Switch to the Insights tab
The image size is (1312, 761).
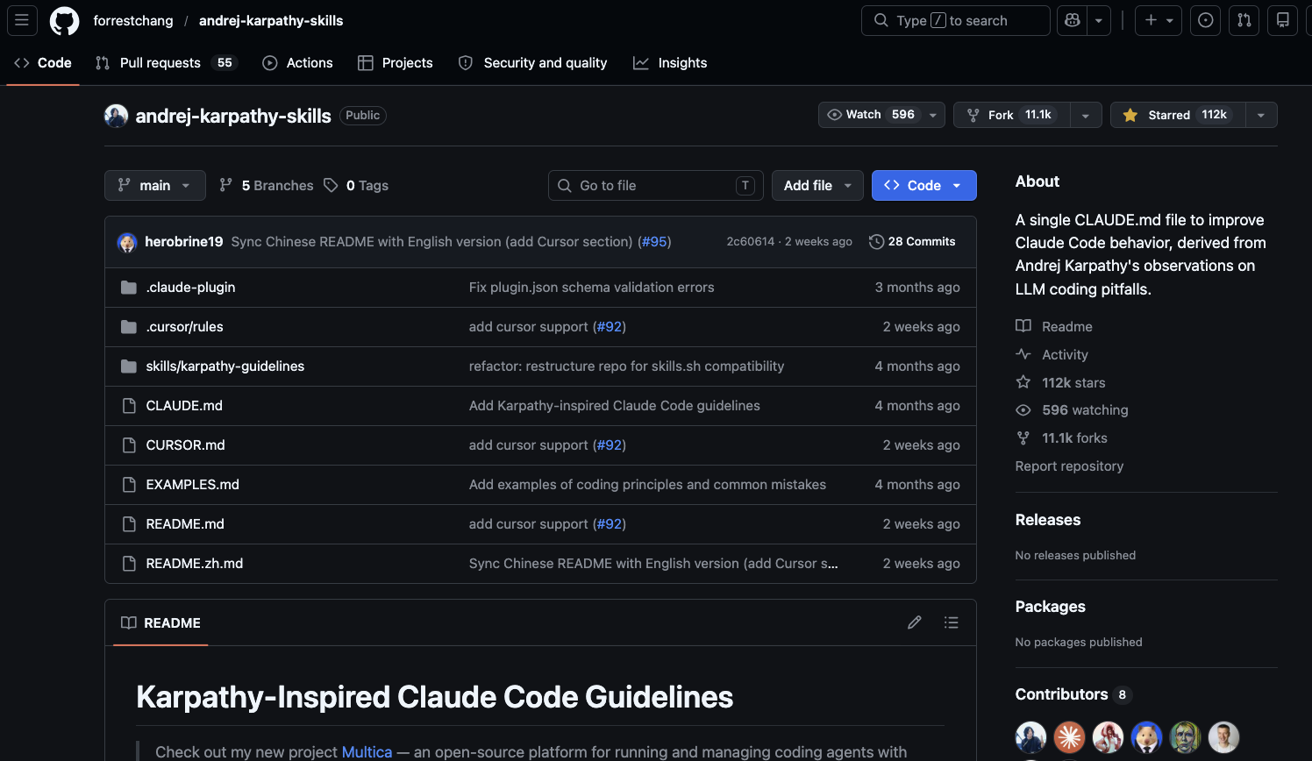[x=670, y=63]
